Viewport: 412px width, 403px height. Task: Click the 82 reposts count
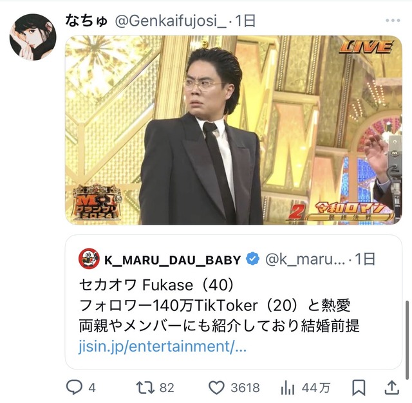[x=167, y=388]
